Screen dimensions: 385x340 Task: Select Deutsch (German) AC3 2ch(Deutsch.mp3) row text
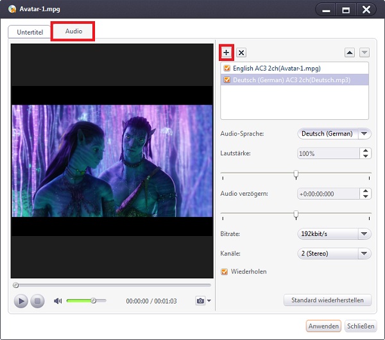click(x=292, y=80)
